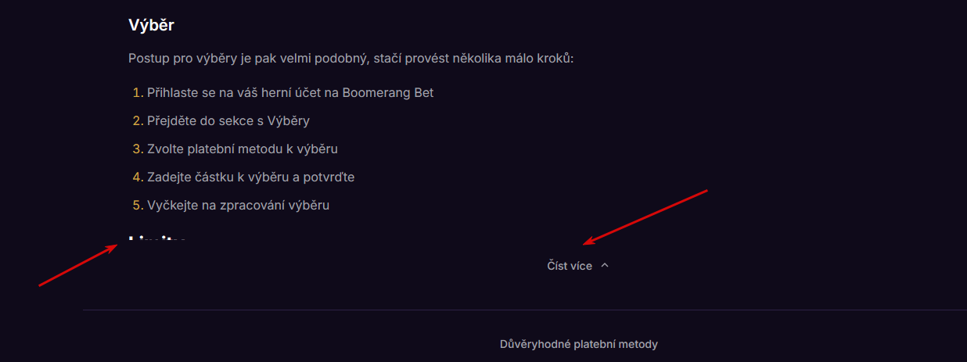The image size is (967, 362).
Task: Click the chevron arrow beside "Číst více"
Action: [x=605, y=266]
